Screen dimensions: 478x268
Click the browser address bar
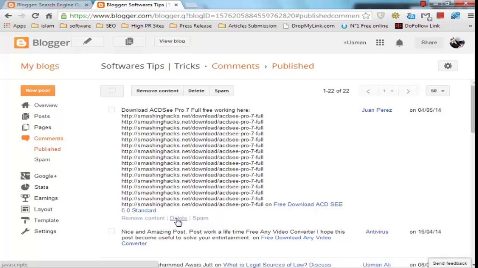coord(214,16)
